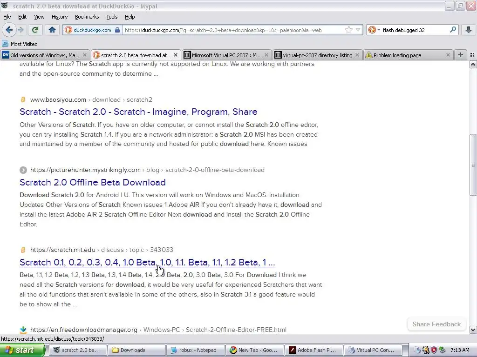Open the search engine selector dropdown
Screen dimensions: 477x357
coord(374,30)
